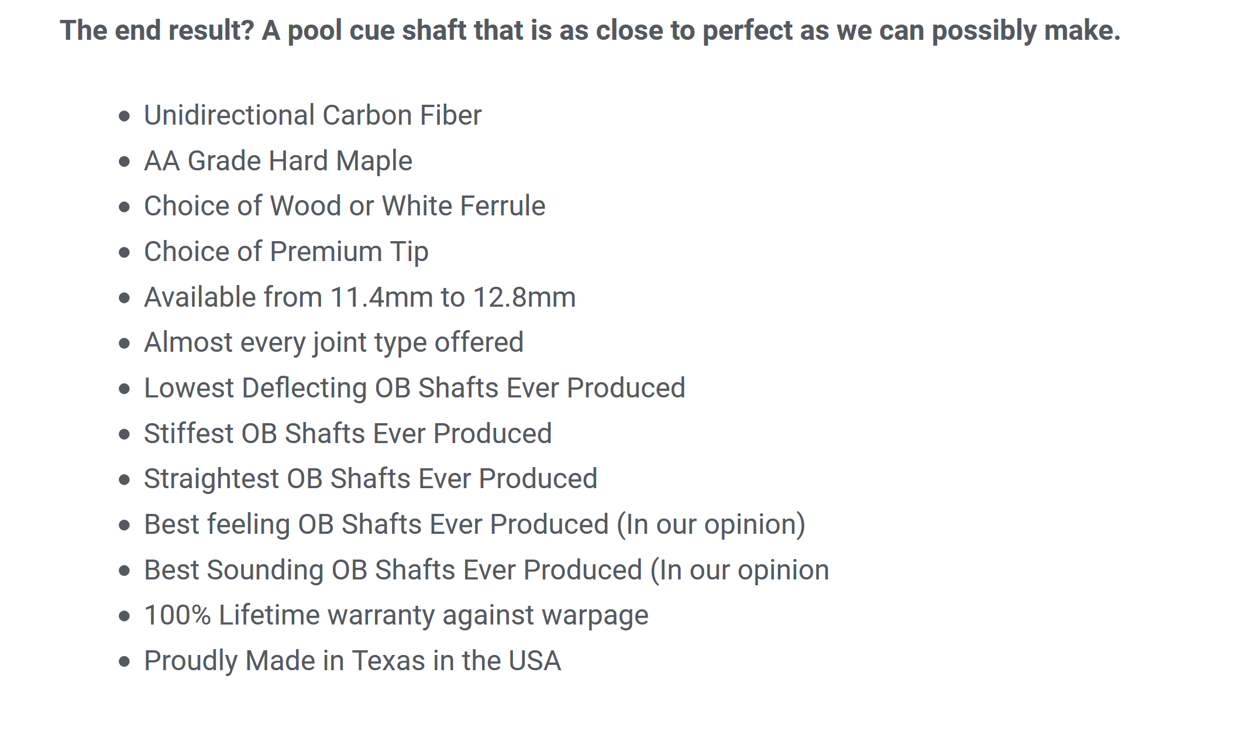Click the '12.8mm' value in the list
Screen dimensions: 1239x741
[x=524, y=297]
